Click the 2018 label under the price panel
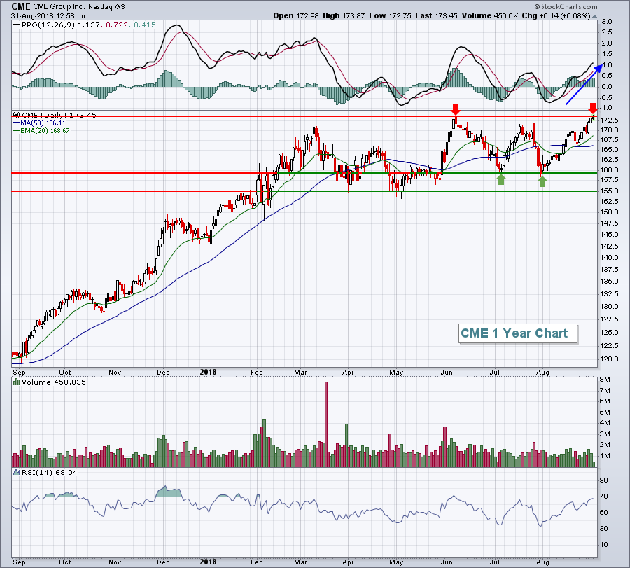630x568 pixels. click(x=208, y=372)
